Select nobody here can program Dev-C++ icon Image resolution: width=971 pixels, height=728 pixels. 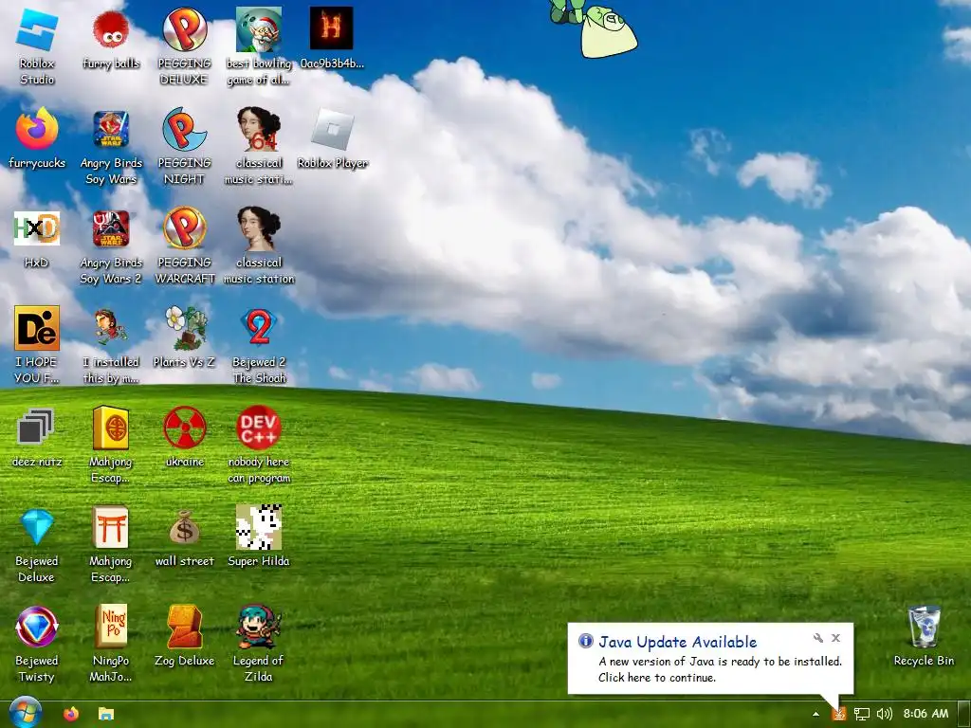[x=259, y=445]
